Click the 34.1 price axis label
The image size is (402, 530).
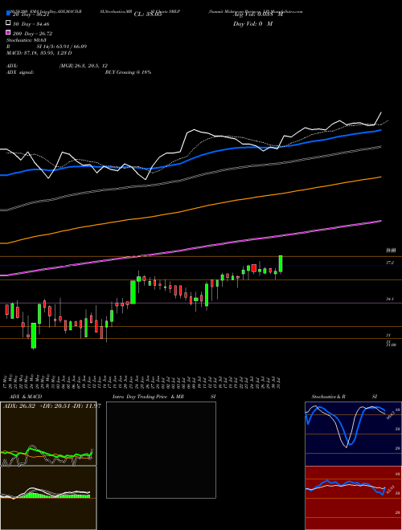pyautogui.click(x=390, y=300)
